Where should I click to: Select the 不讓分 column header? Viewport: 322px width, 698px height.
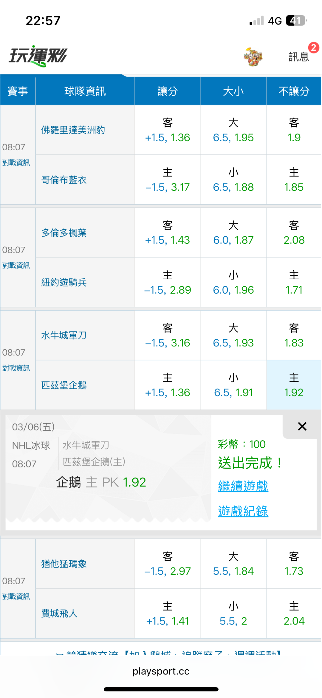[294, 91]
